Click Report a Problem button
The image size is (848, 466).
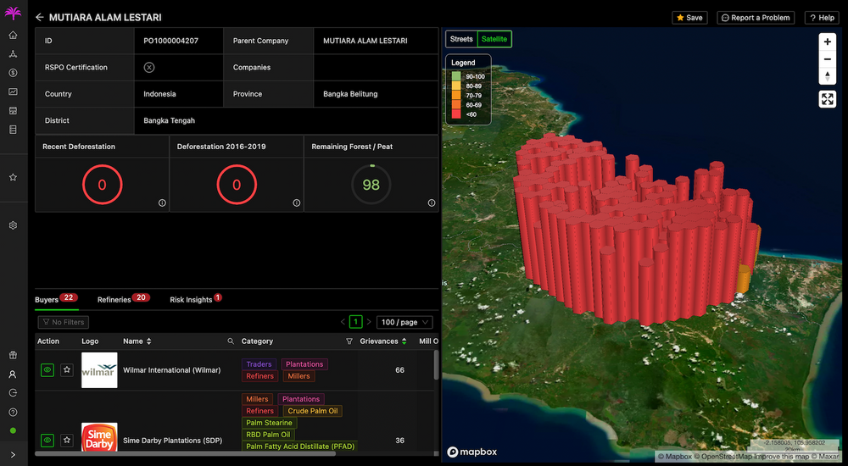point(755,18)
